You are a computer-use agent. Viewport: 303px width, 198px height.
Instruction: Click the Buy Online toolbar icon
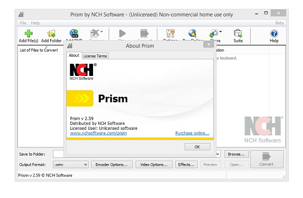click(x=192, y=34)
